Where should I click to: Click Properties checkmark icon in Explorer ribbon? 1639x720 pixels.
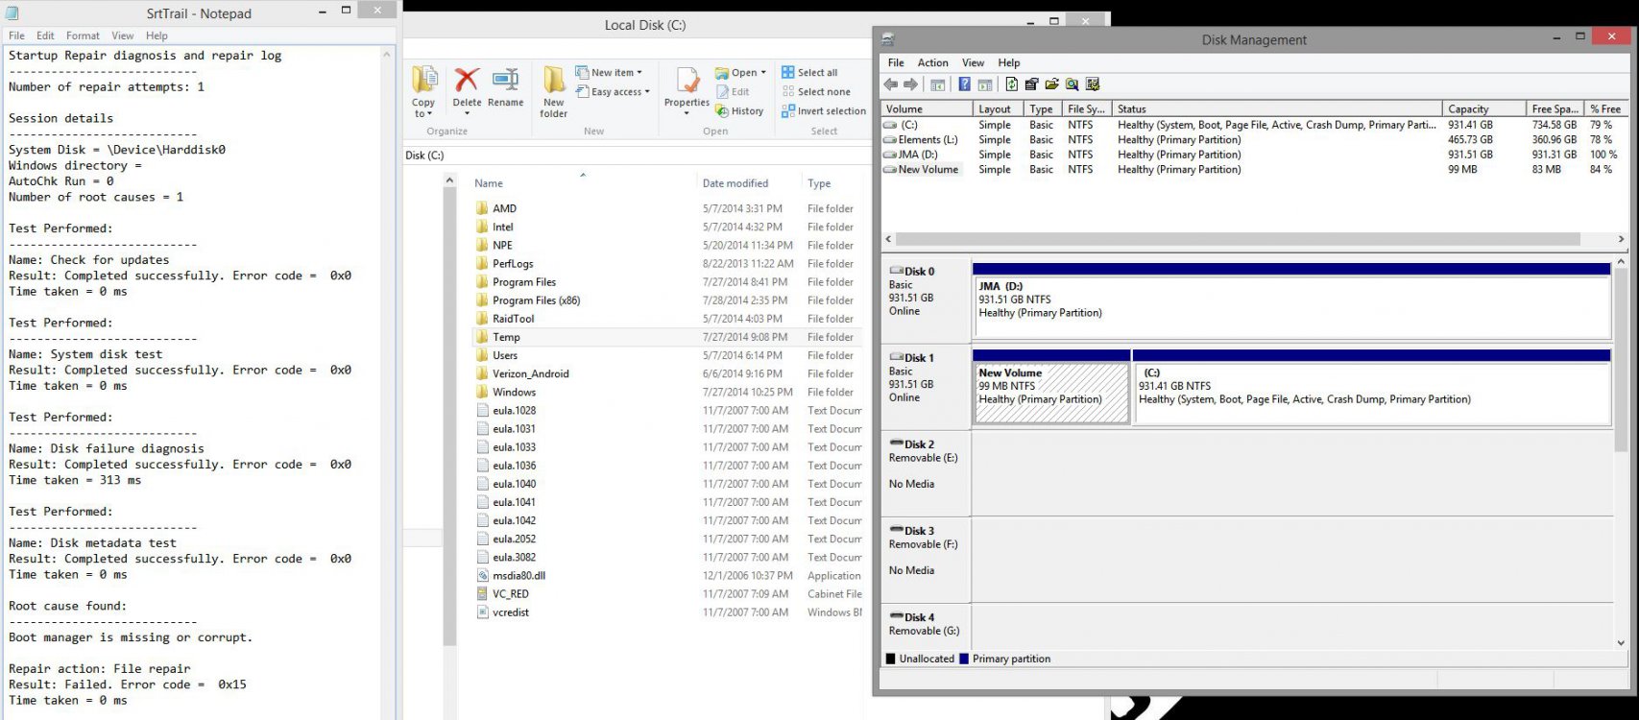point(687,81)
